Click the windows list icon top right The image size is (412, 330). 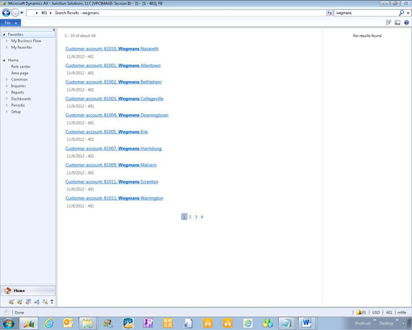point(389,23)
